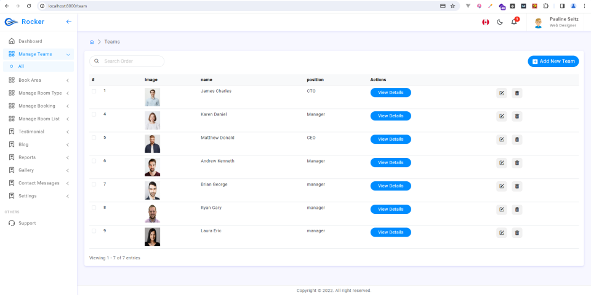Click the home icon in the breadcrumb
The height and width of the screenshot is (295, 591).
click(92, 42)
